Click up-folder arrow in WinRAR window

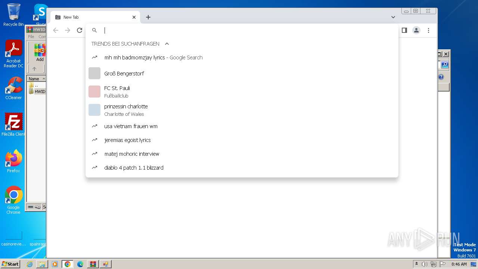[34, 69]
